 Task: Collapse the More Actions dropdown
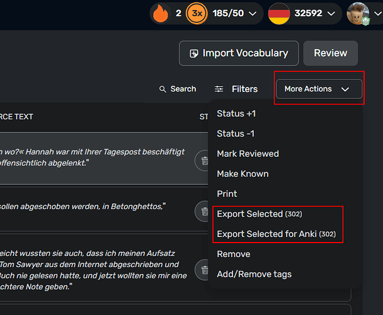(x=319, y=89)
